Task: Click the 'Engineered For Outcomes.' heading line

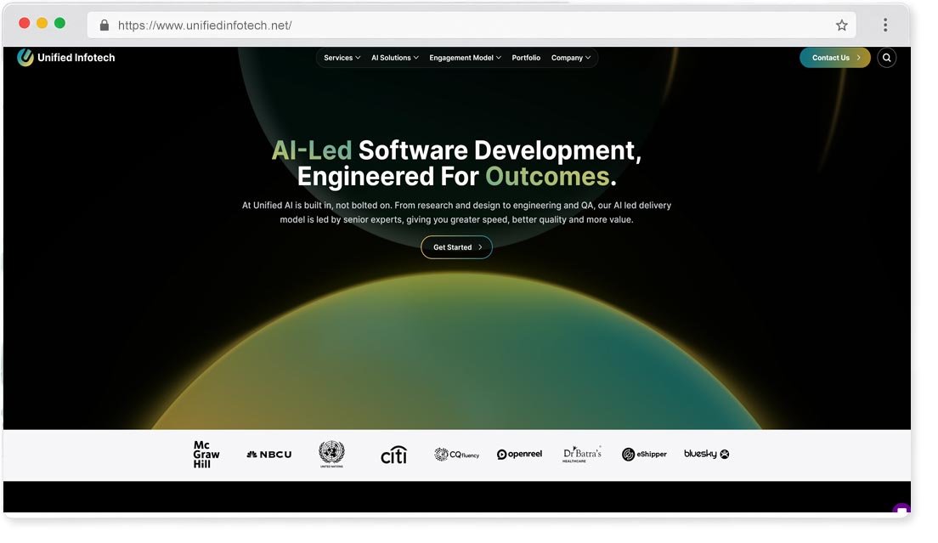Action: point(456,177)
